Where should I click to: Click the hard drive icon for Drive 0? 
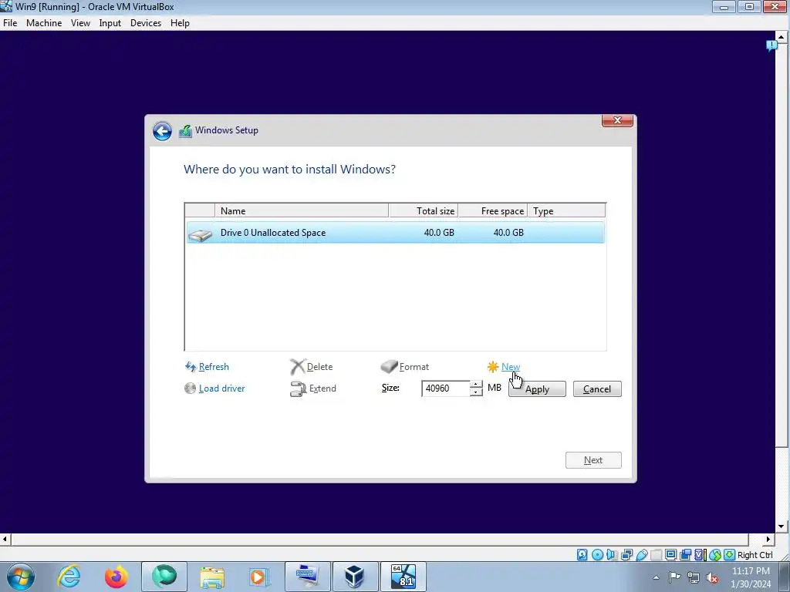tap(200, 234)
